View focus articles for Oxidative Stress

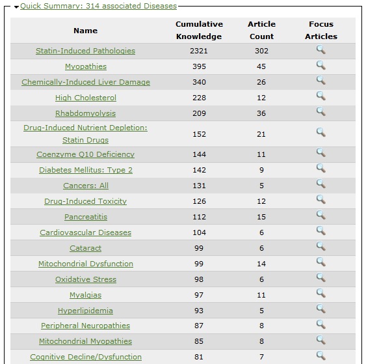321,278
